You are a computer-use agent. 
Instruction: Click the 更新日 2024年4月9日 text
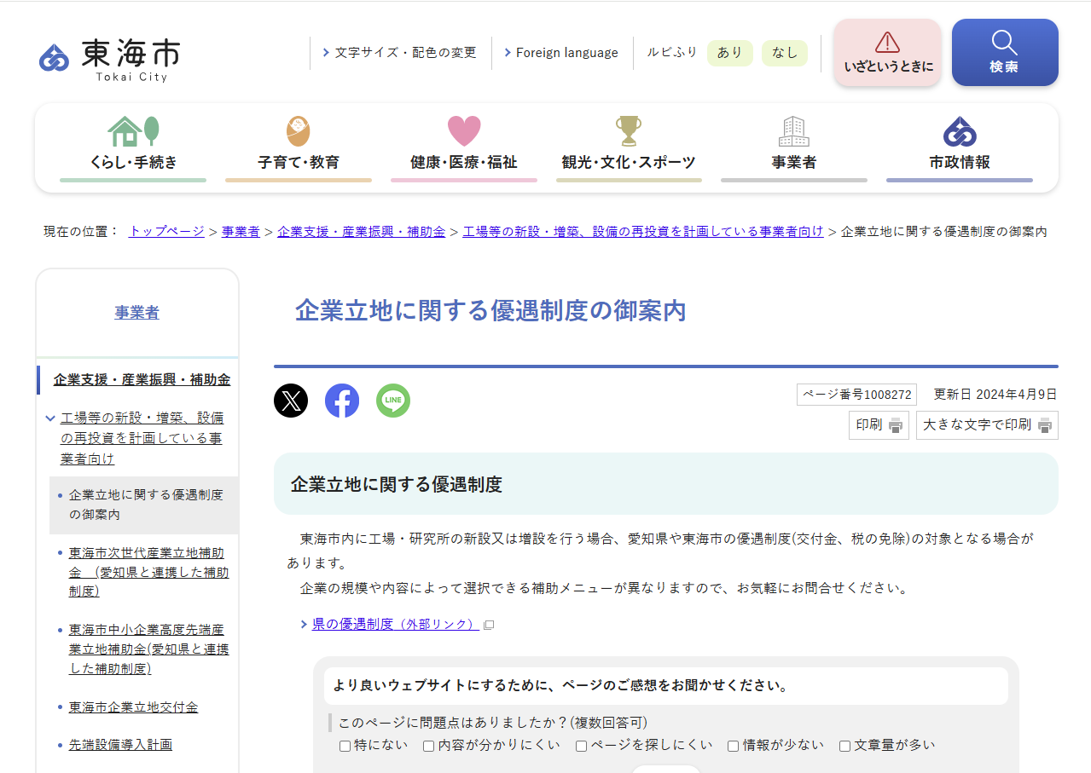995,395
